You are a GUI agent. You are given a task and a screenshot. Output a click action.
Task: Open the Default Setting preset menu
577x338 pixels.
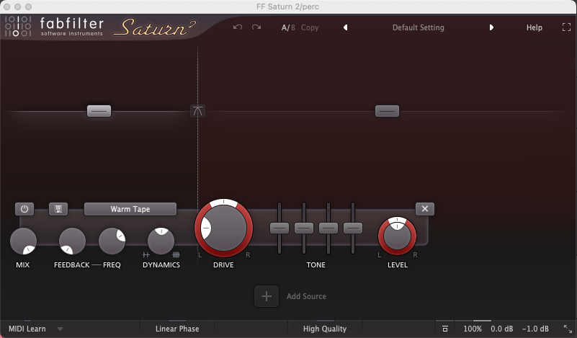point(418,27)
